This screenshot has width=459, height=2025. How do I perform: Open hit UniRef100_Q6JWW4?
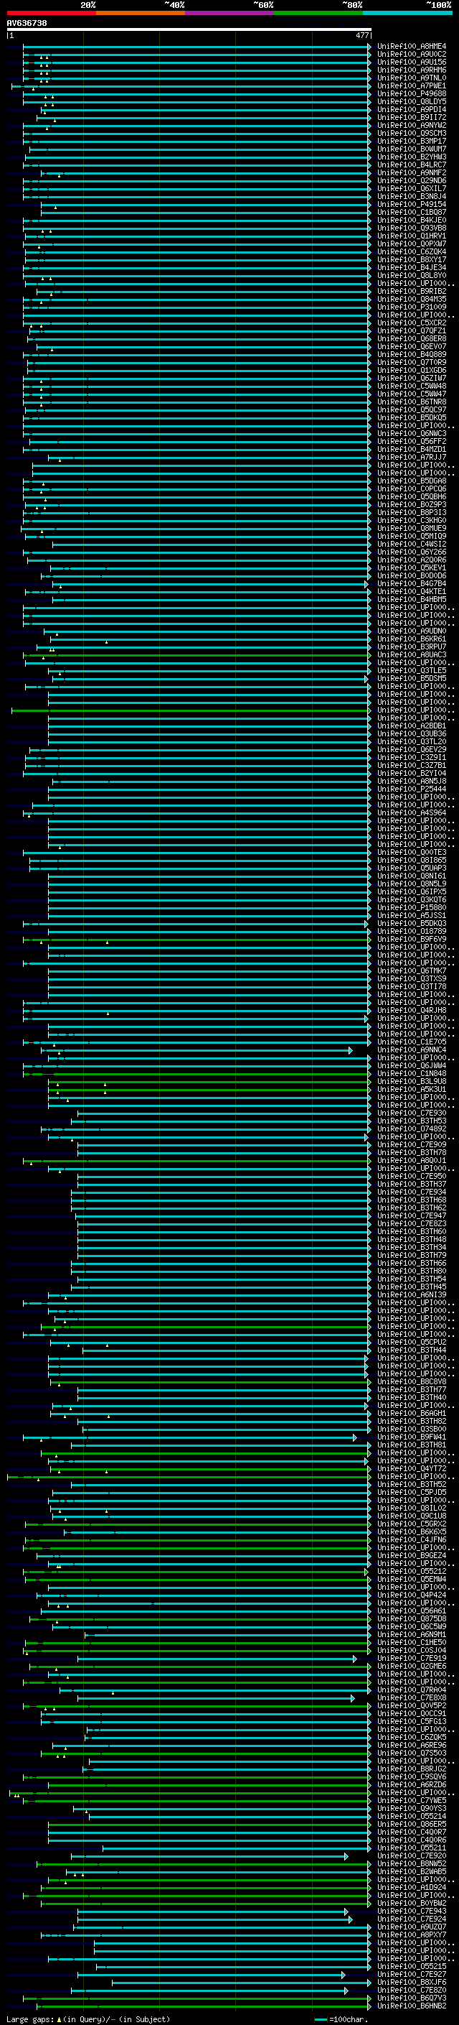(412, 1066)
